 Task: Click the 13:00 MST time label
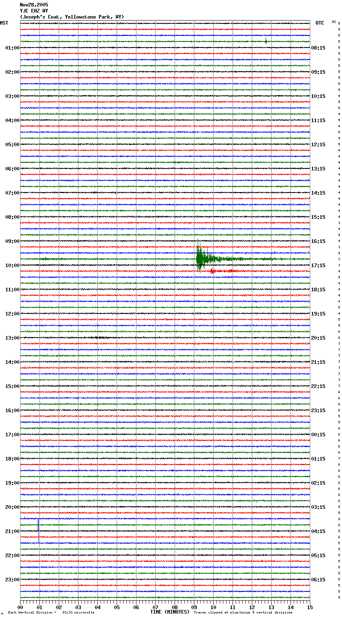pos(12,338)
